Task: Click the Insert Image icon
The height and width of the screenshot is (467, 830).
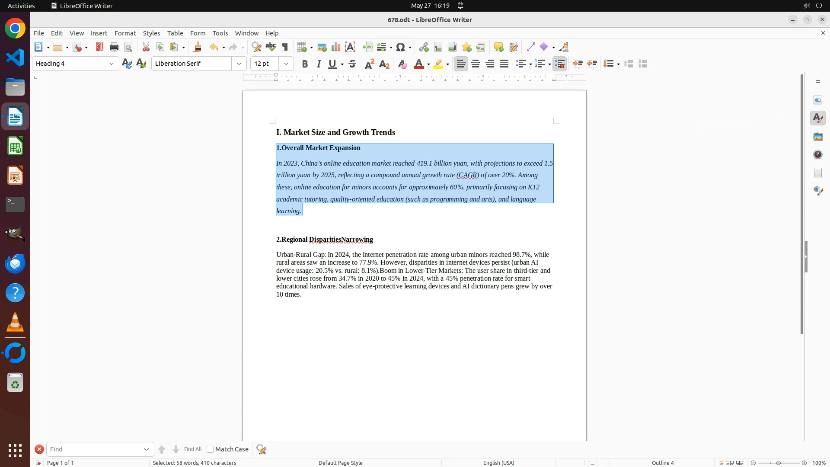Action: pyautogui.click(x=322, y=47)
